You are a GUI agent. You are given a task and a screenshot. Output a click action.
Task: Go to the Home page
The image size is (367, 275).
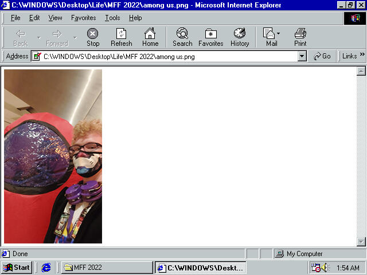pyautogui.click(x=150, y=37)
